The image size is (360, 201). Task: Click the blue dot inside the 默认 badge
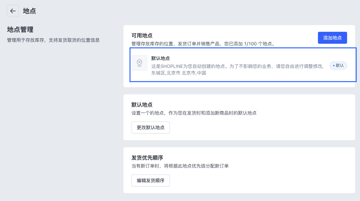pyautogui.click(x=333, y=66)
